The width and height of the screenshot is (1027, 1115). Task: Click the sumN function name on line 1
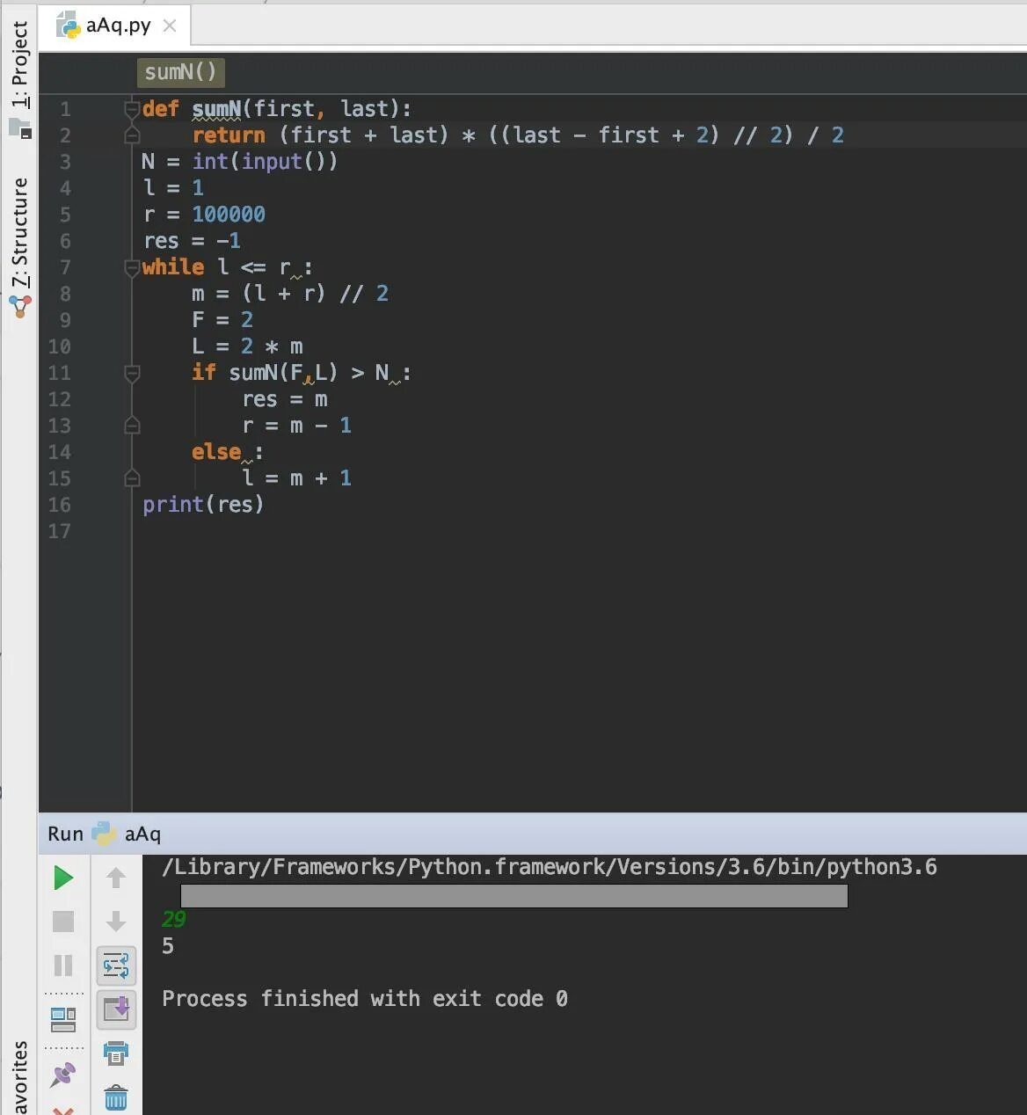click(216, 109)
